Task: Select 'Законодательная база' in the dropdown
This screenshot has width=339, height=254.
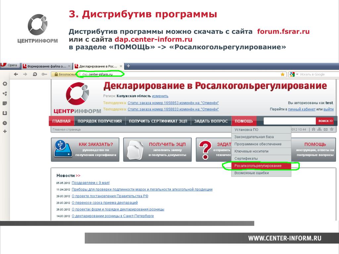Action: coord(261,137)
